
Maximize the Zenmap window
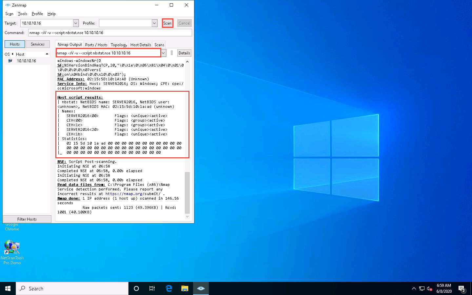point(171,5)
